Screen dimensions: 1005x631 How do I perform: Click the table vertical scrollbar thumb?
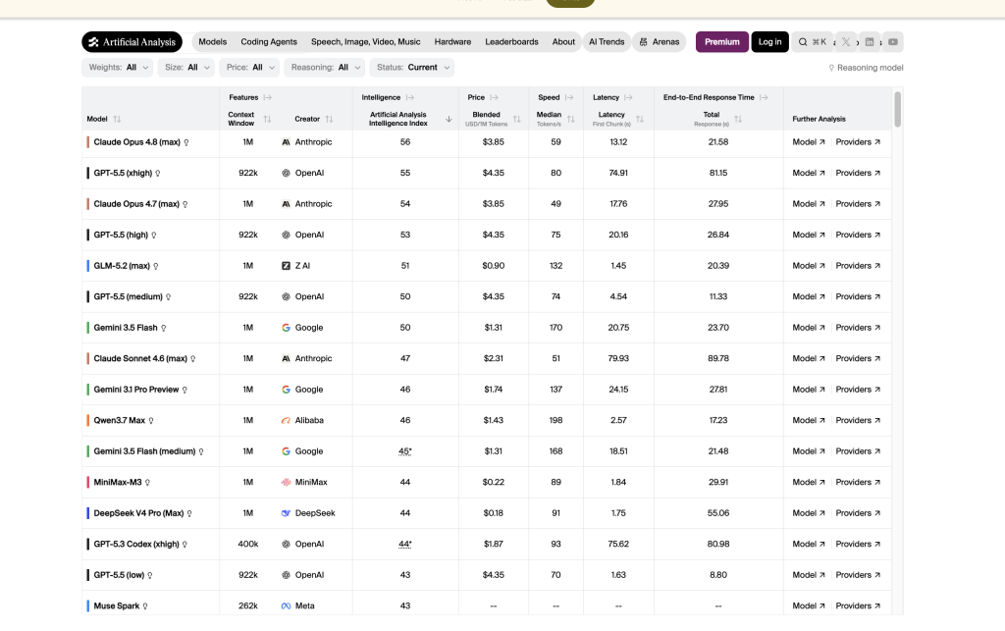[x=897, y=110]
